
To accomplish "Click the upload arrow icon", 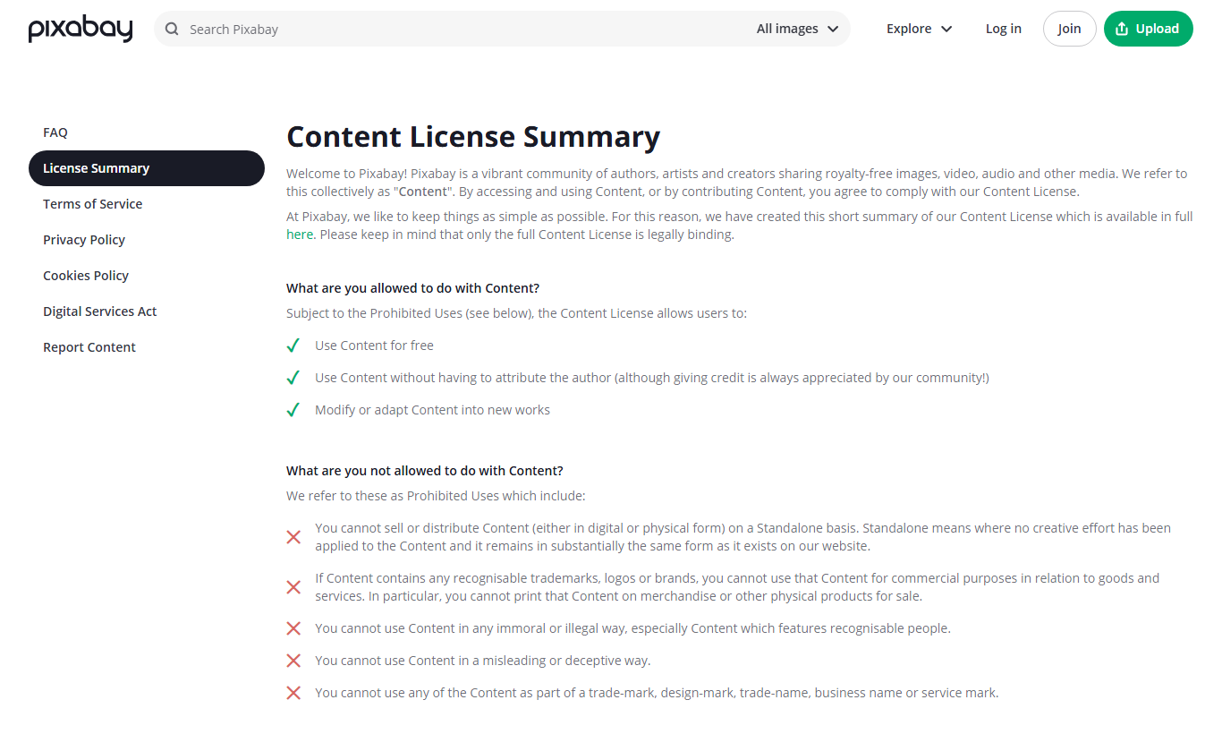I will [x=1122, y=29].
